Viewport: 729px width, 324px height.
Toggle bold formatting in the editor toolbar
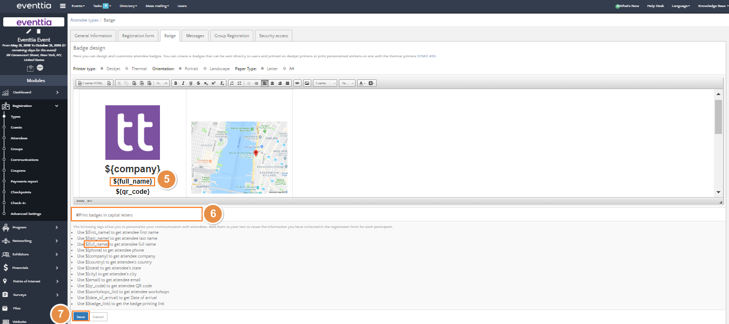pyautogui.click(x=175, y=83)
